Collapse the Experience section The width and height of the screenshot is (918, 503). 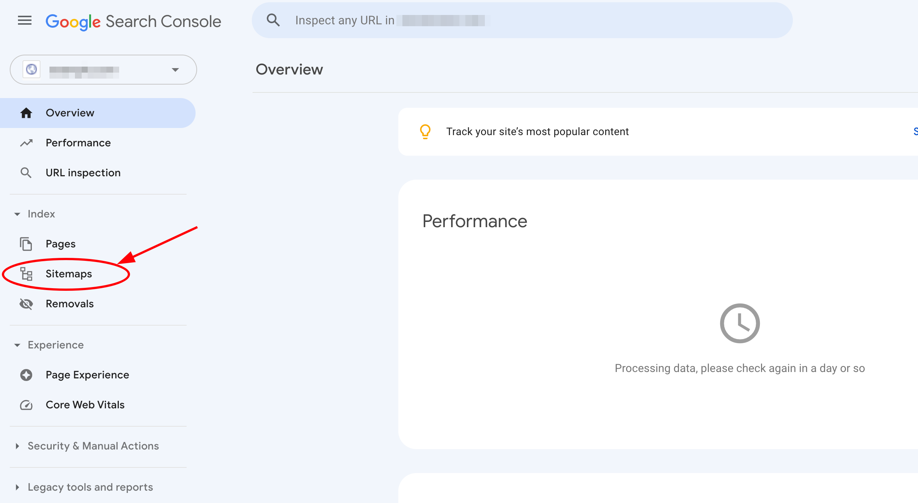(x=17, y=345)
